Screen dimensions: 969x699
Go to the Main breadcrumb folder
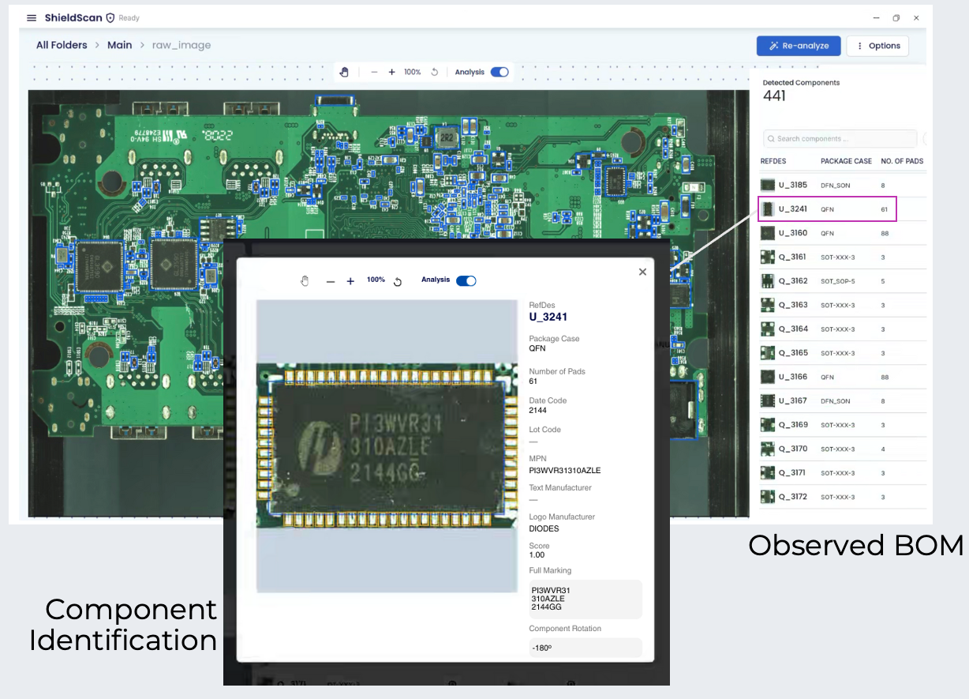(x=120, y=45)
